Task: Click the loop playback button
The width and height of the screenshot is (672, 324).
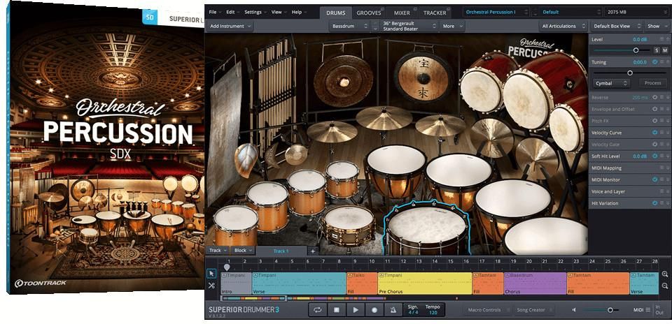Action: (x=317, y=310)
